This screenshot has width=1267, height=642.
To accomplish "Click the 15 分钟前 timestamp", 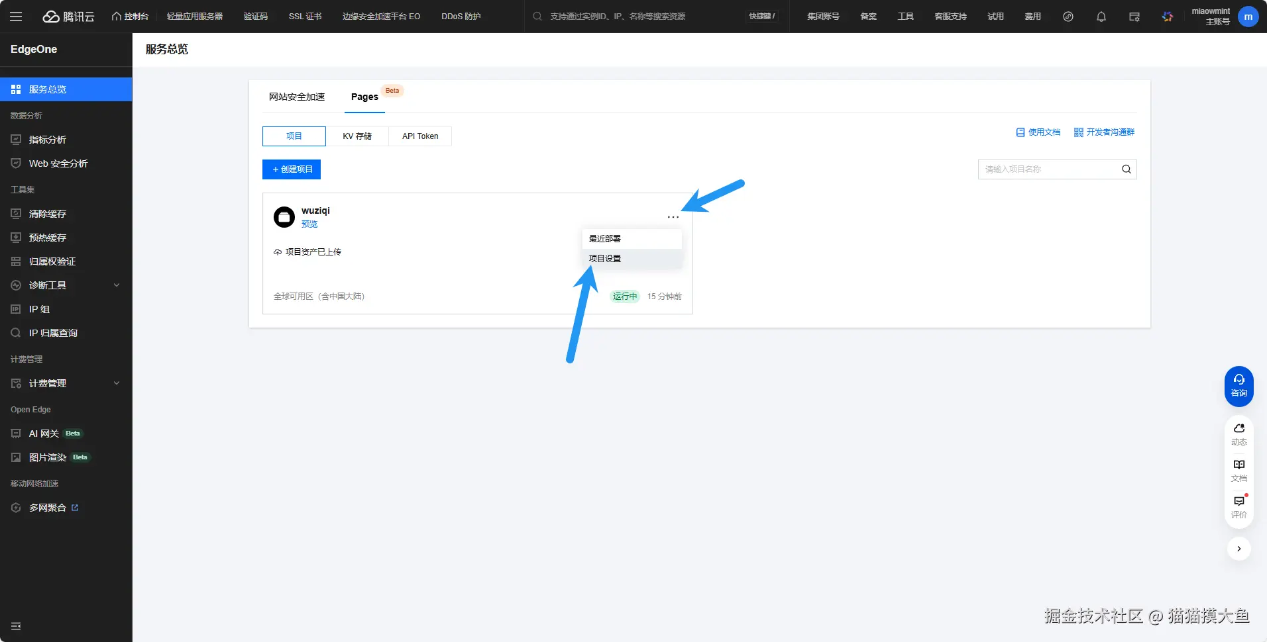I will 665,297.
